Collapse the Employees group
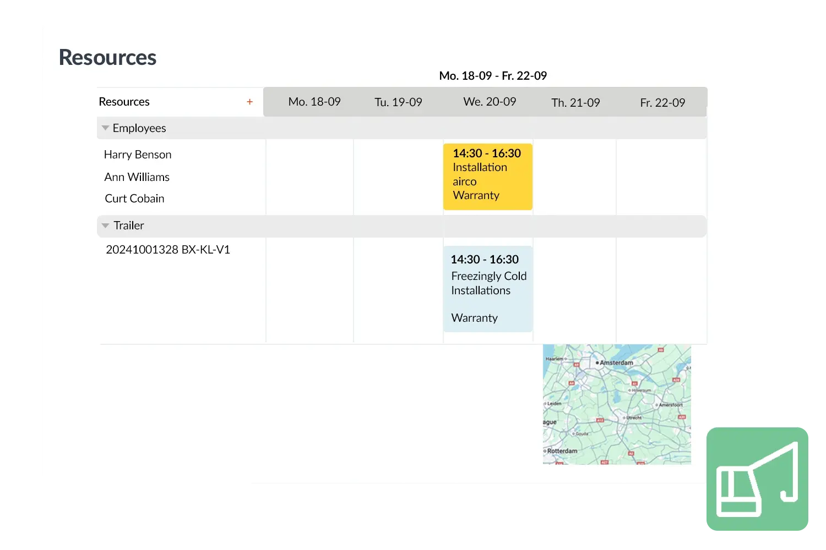 105,128
